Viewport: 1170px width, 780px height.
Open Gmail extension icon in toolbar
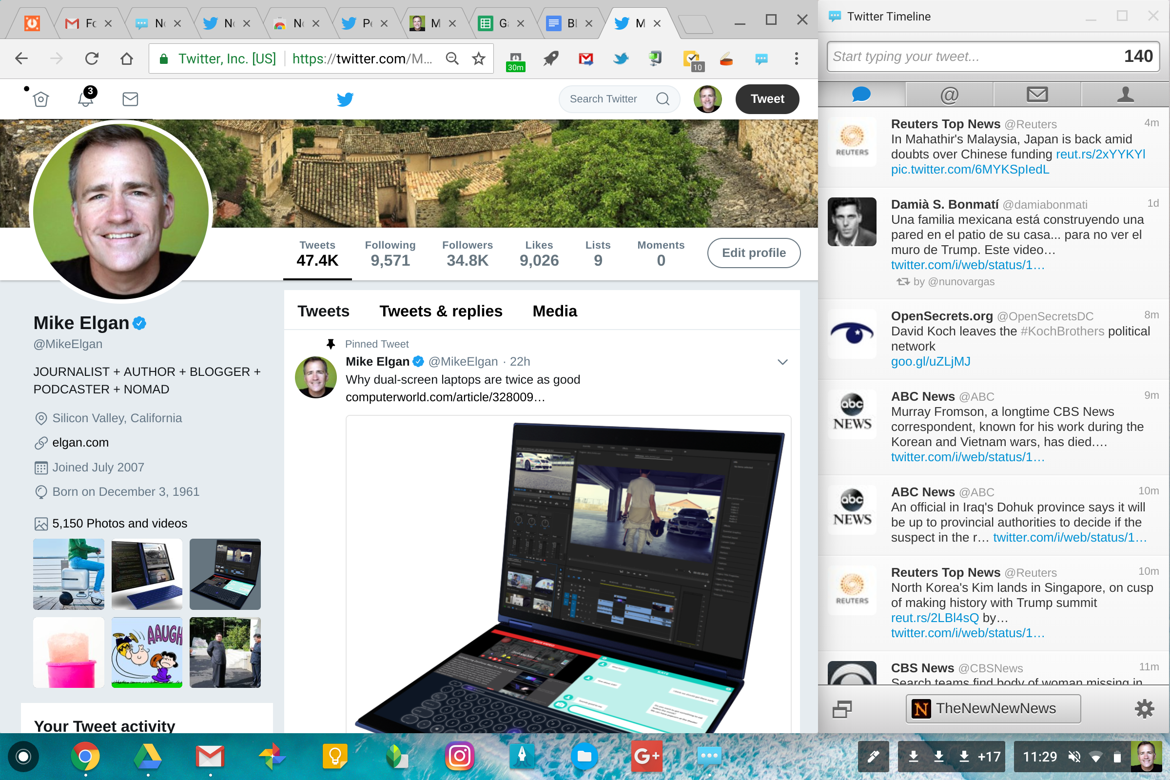point(586,58)
